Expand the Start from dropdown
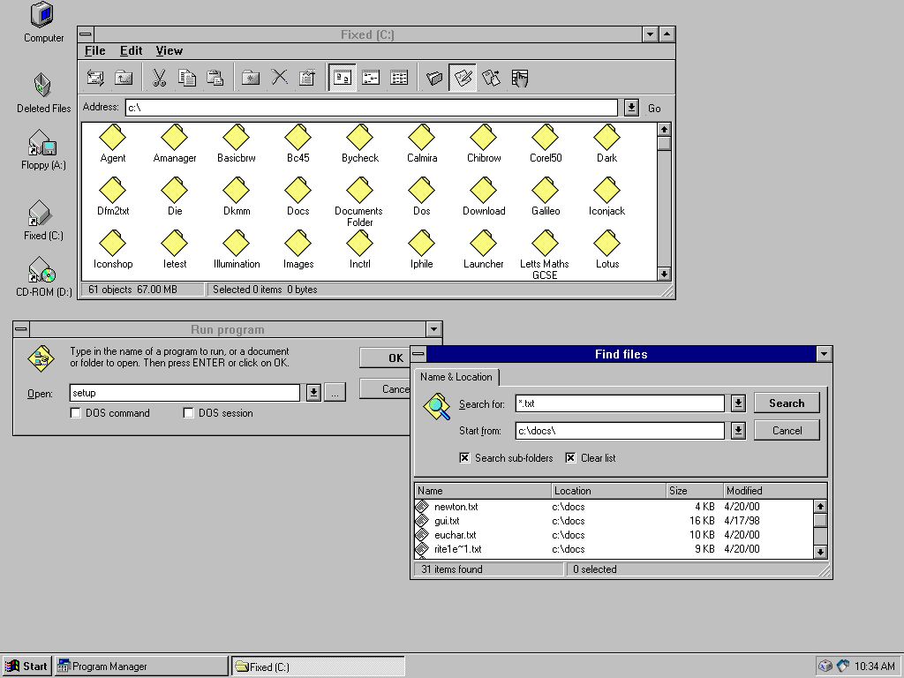The width and height of the screenshot is (904, 678). [x=738, y=431]
